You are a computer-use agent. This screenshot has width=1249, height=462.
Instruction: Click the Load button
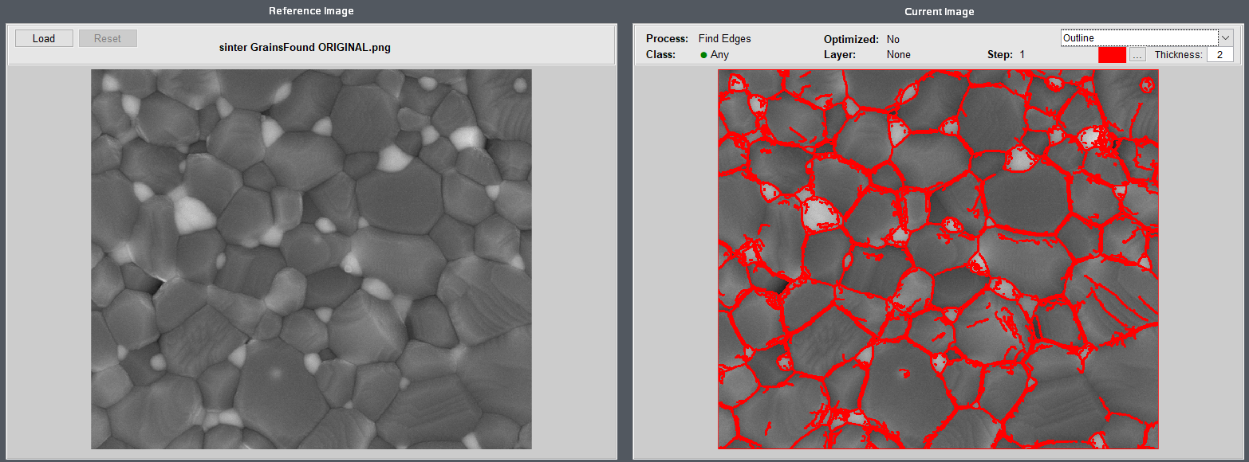(x=44, y=38)
